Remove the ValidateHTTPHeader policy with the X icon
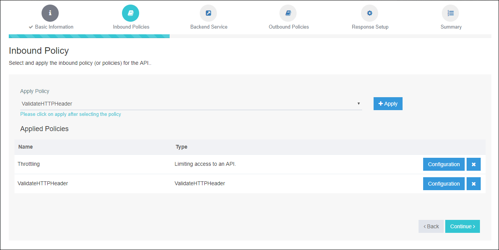499x250 pixels. coord(473,183)
